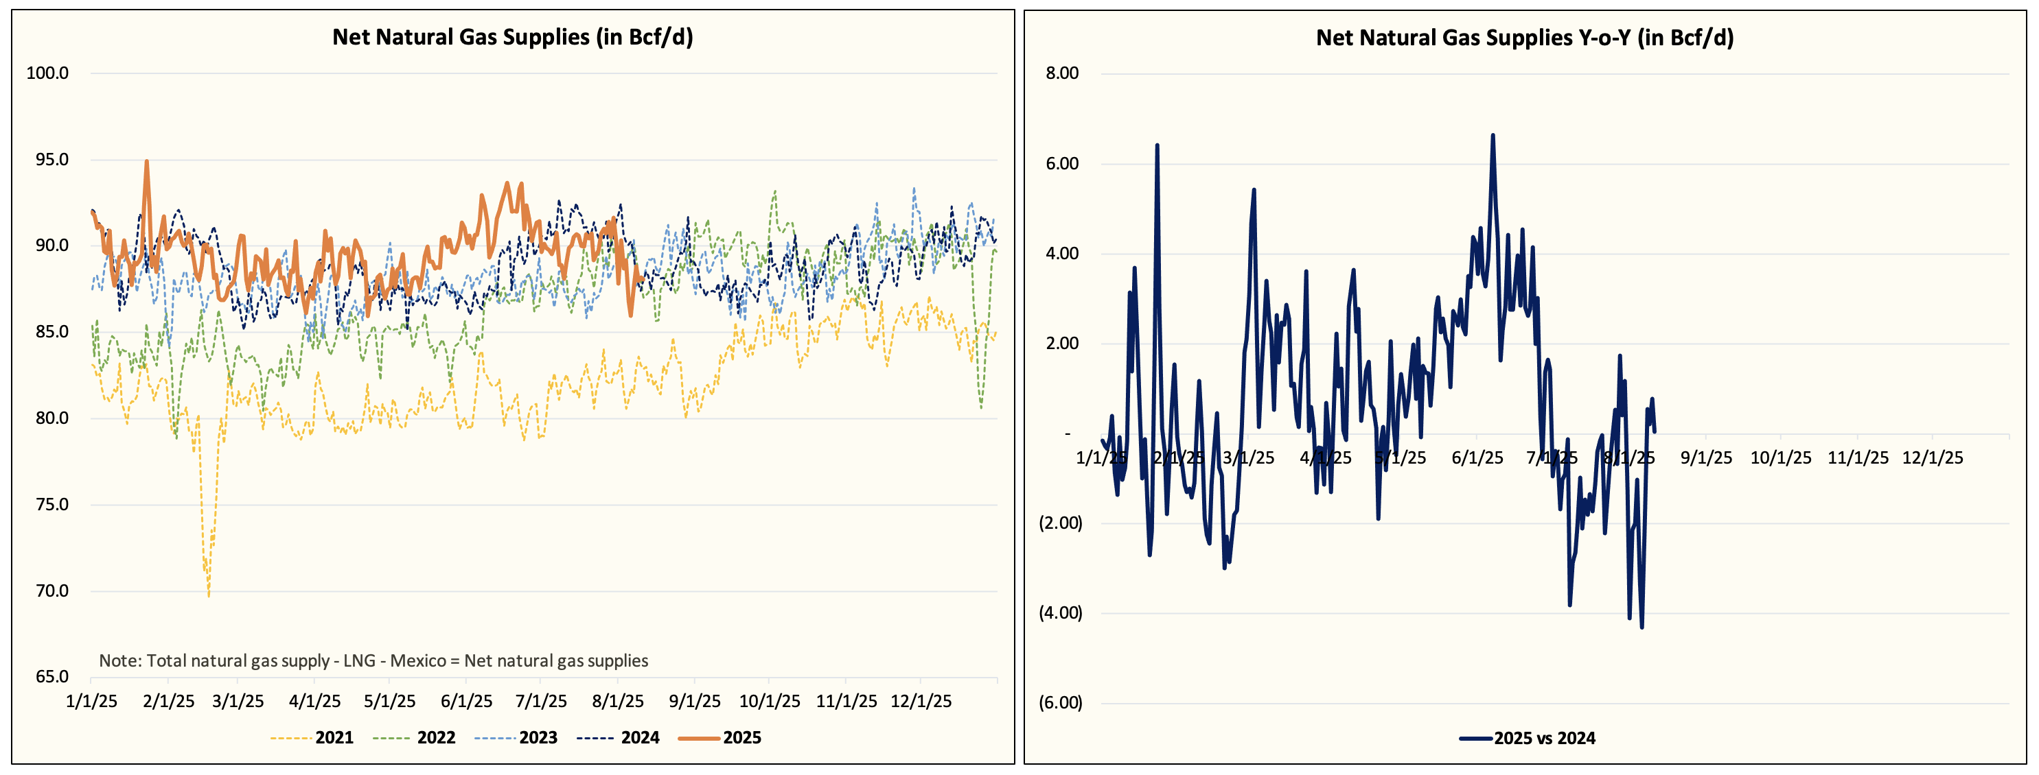
Task: Click the 100.0 y-axis label
Action: pos(47,73)
